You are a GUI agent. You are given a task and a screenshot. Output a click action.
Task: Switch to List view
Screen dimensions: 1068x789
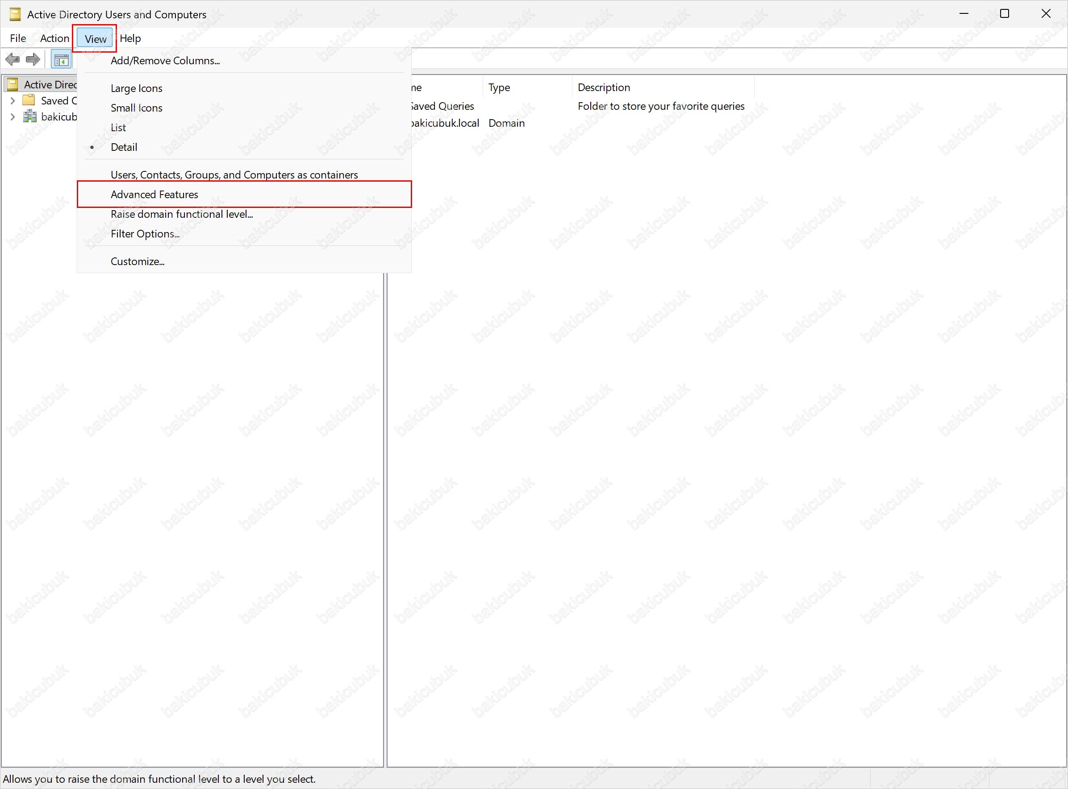[244, 128]
